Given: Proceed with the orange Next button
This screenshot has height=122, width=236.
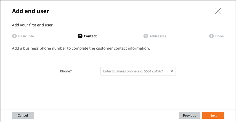Looking at the screenshot, I should click(x=213, y=115).
